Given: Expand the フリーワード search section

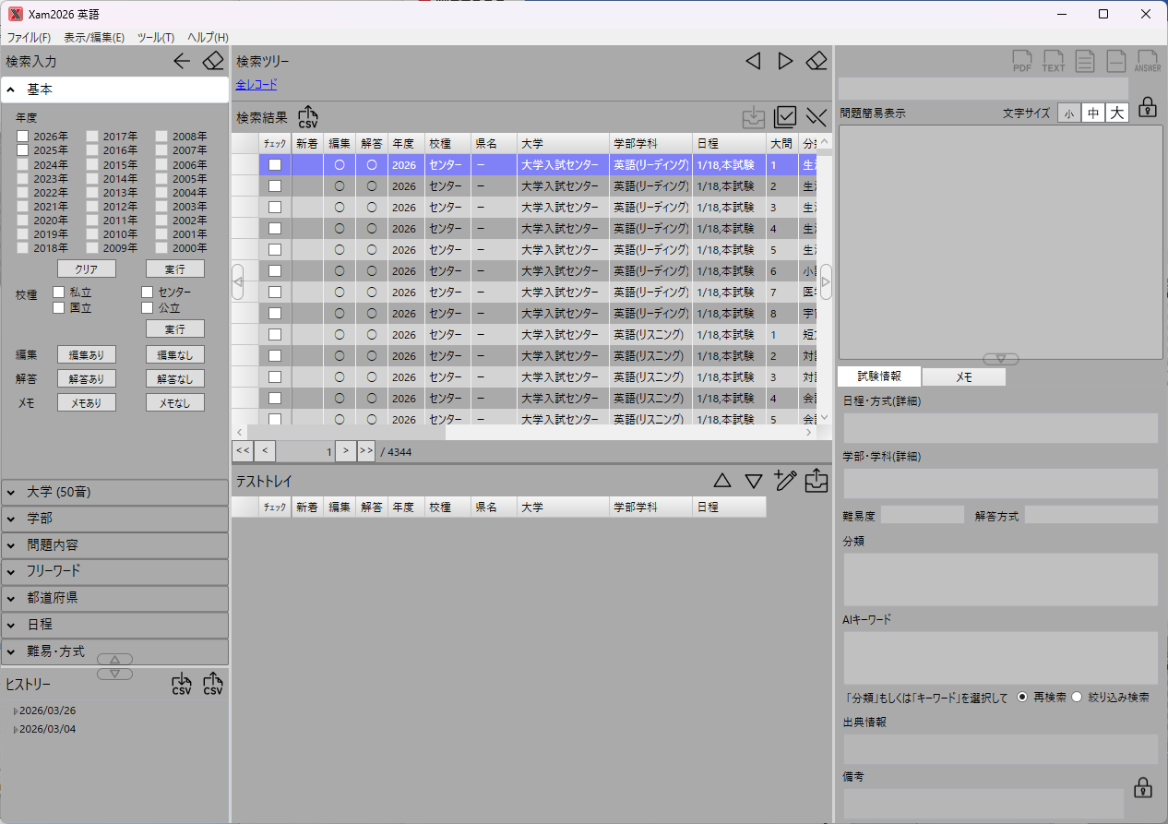Looking at the screenshot, I should [x=114, y=572].
